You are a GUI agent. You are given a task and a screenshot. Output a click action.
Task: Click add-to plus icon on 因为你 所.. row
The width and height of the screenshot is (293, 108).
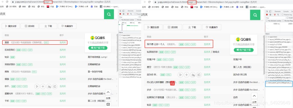pyautogui.click(x=186, y=75)
